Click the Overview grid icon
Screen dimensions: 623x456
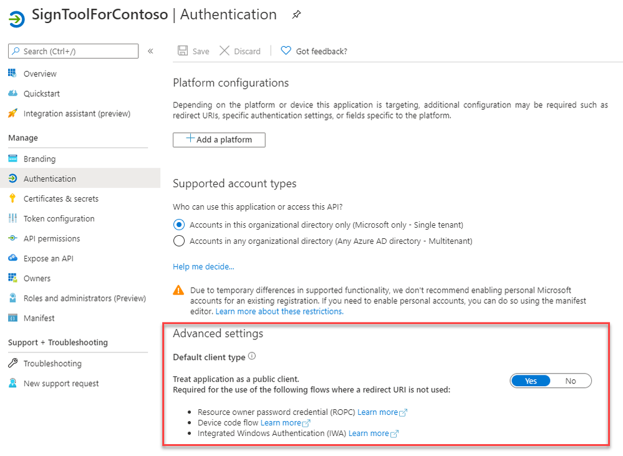(12, 73)
